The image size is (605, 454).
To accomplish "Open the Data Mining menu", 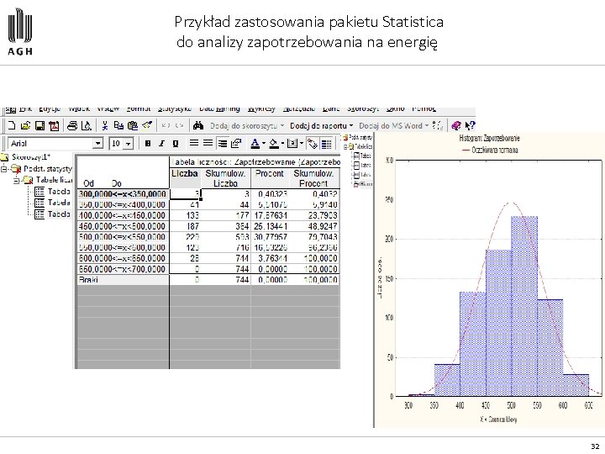I will [x=219, y=109].
